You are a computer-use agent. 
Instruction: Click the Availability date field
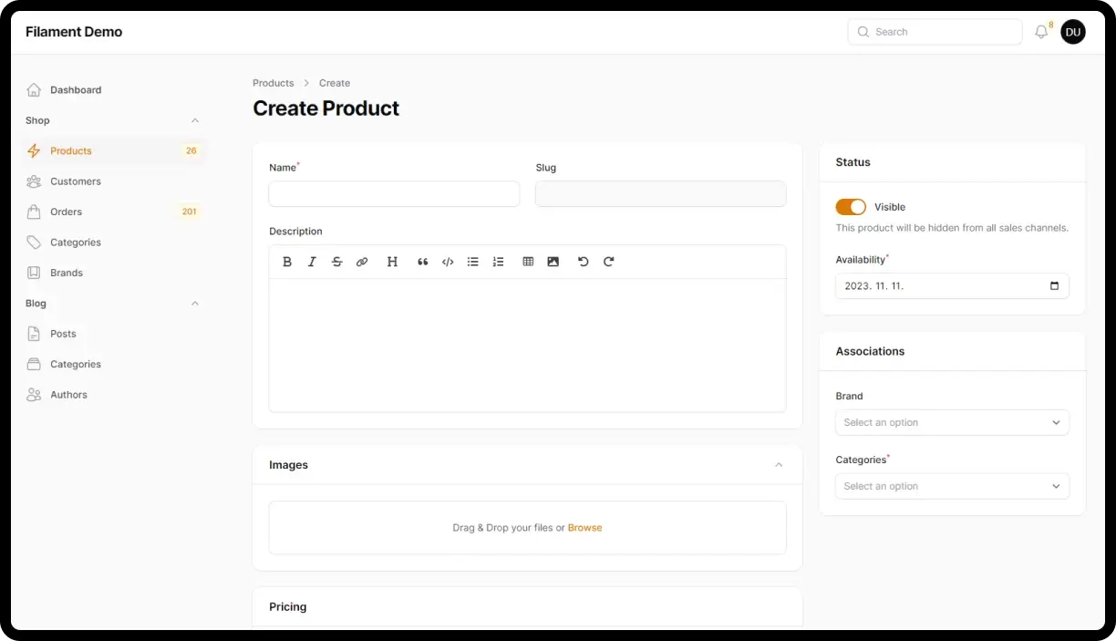coord(952,285)
